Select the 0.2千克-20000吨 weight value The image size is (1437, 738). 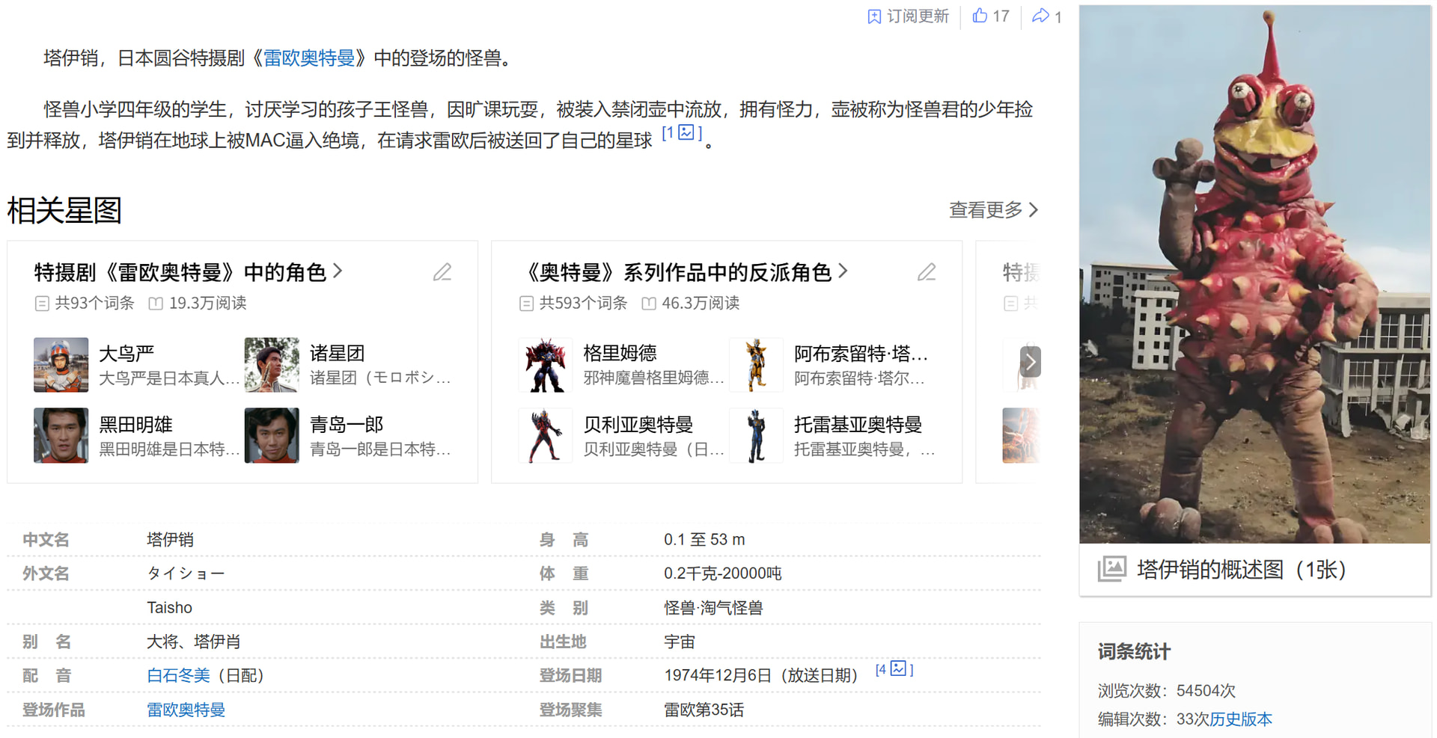(723, 574)
